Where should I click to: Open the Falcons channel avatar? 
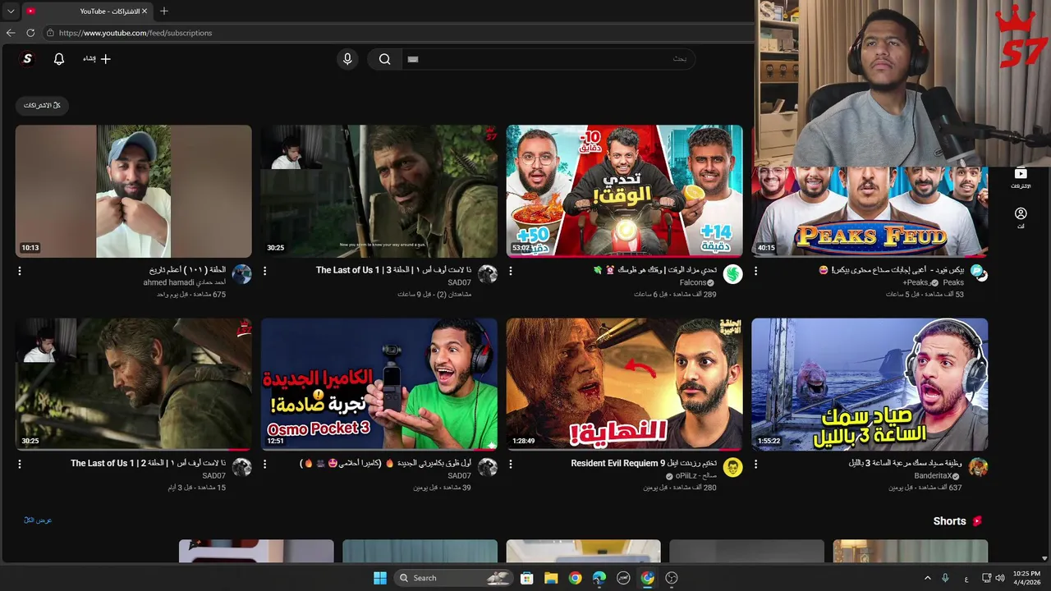click(x=732, y=274)
